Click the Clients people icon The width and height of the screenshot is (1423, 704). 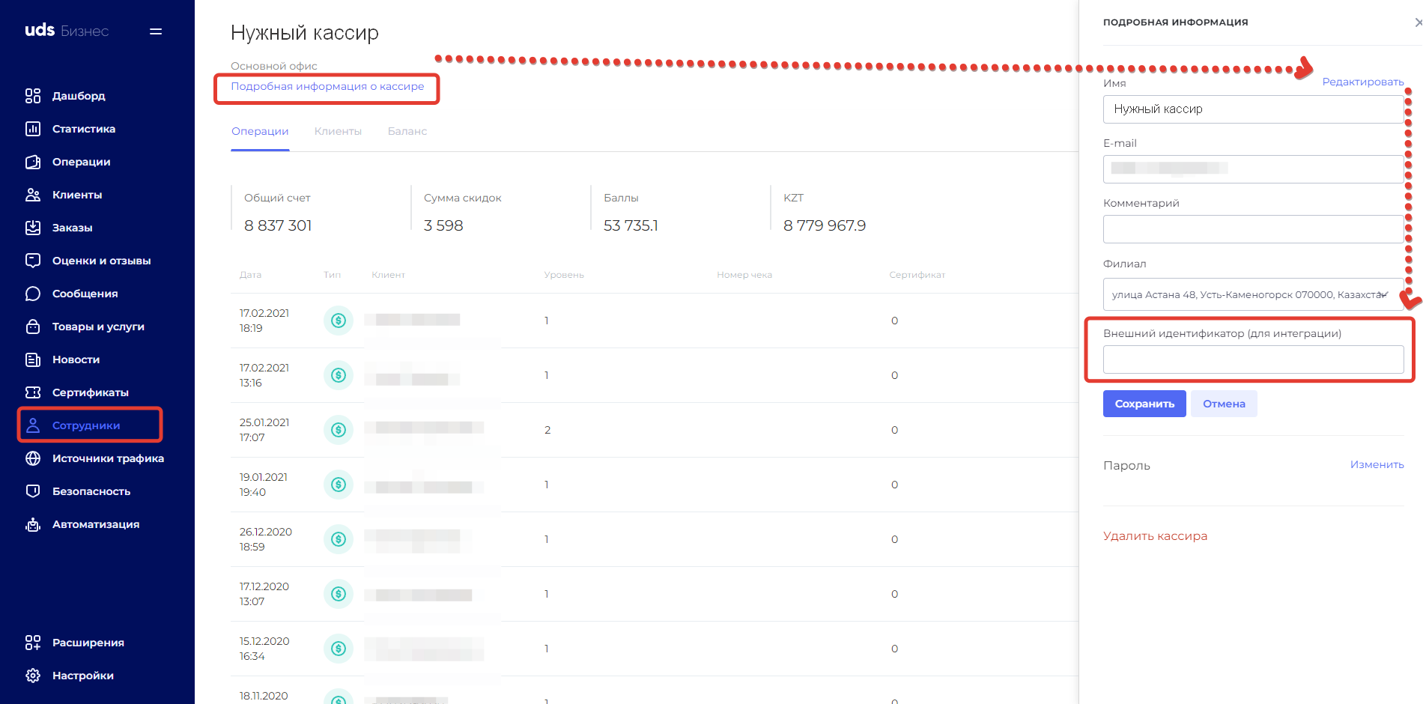tap(33, 195)
